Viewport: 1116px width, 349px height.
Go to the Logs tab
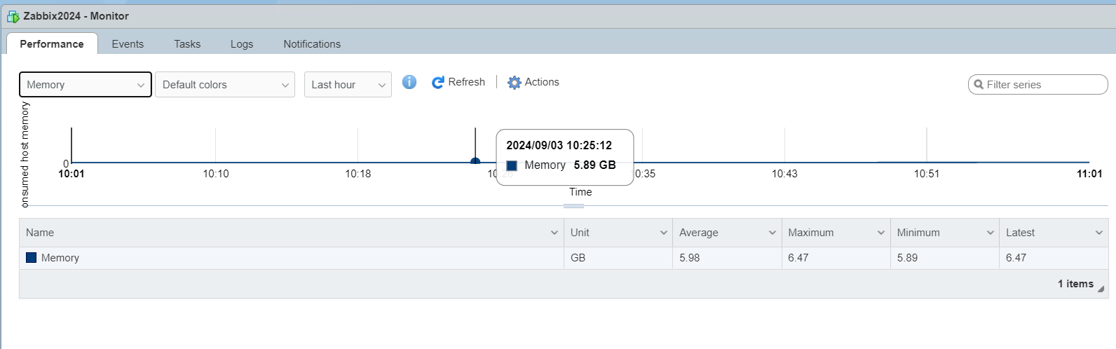point(242,44)
